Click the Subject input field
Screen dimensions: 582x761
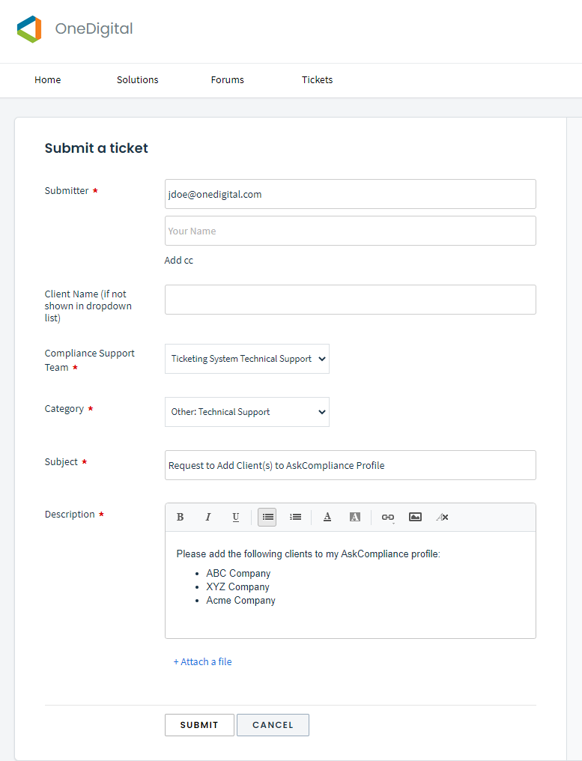click(351, 465)
